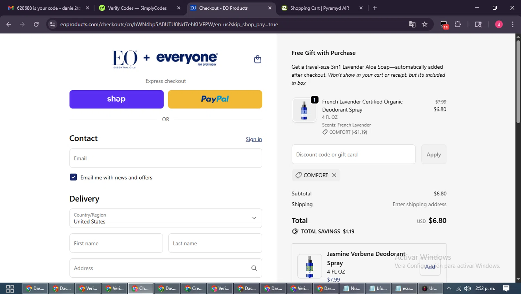Remove the COMFORT discount code

pos(334,175)
